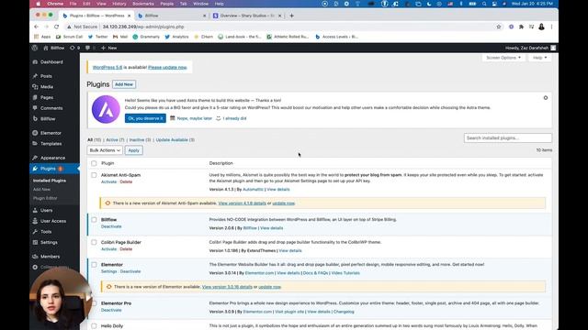Open the User Access menu
The height and width of the screenshot is (330, 588).
[x=53, y=221]
